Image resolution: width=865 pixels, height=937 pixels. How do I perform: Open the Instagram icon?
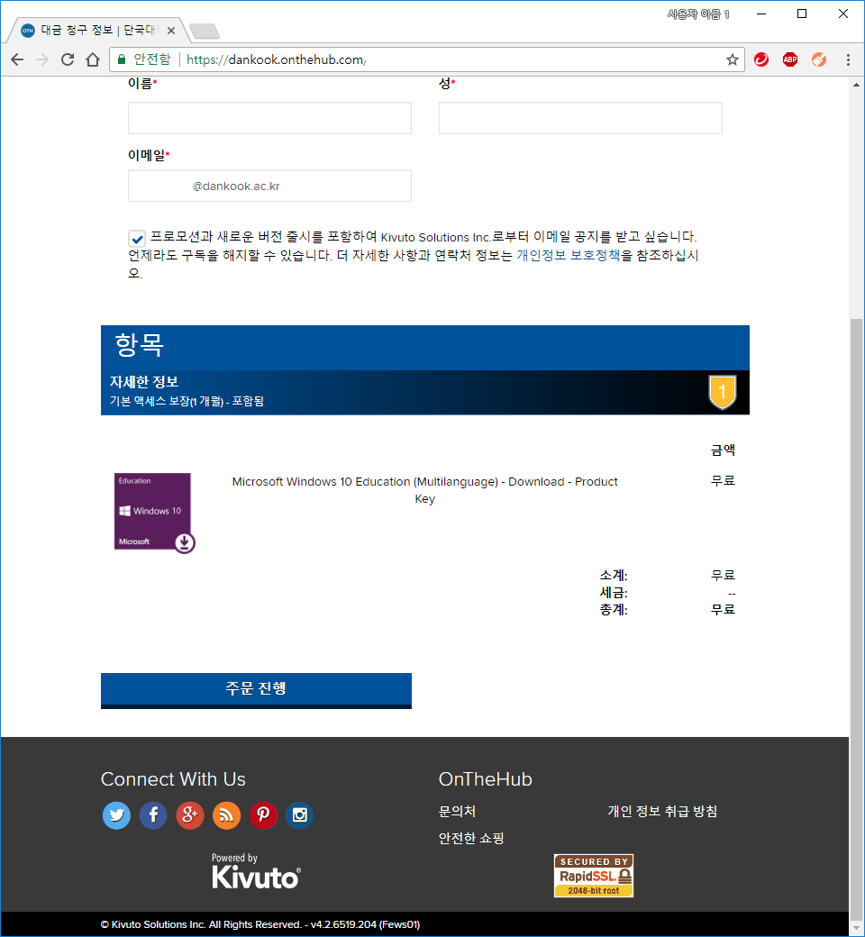[x=300, y=815]
